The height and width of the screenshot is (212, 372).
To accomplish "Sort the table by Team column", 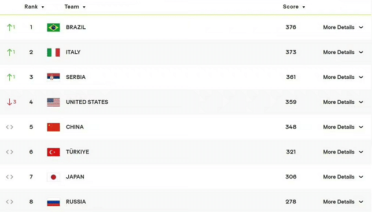I will pos(75,7).
